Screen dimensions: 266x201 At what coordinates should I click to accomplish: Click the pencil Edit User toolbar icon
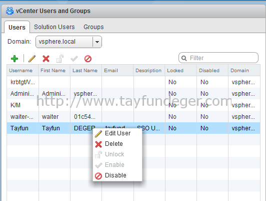pos(32,59)
